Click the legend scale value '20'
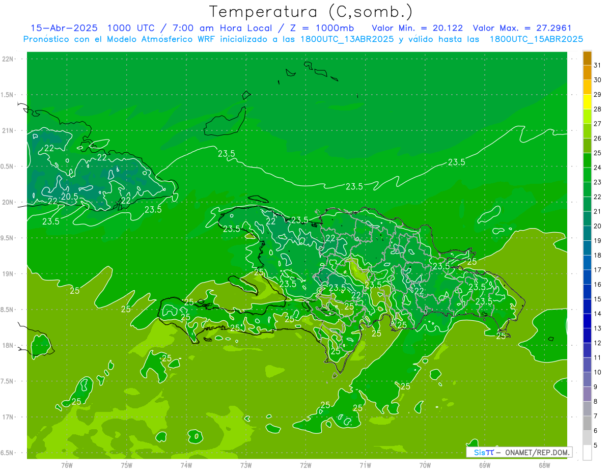 coord(598,226)
